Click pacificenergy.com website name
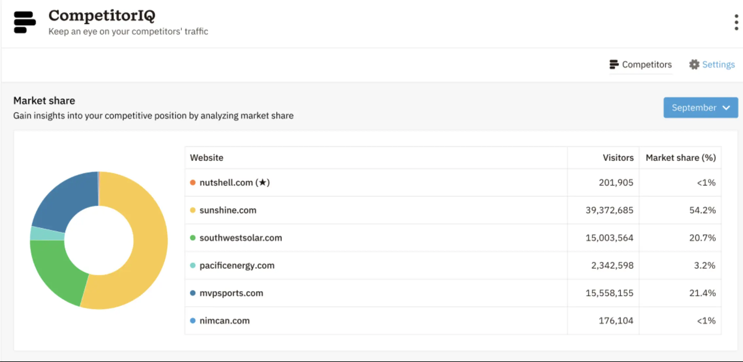This screenshot has width=743, height=362. (x=237, y=266)
